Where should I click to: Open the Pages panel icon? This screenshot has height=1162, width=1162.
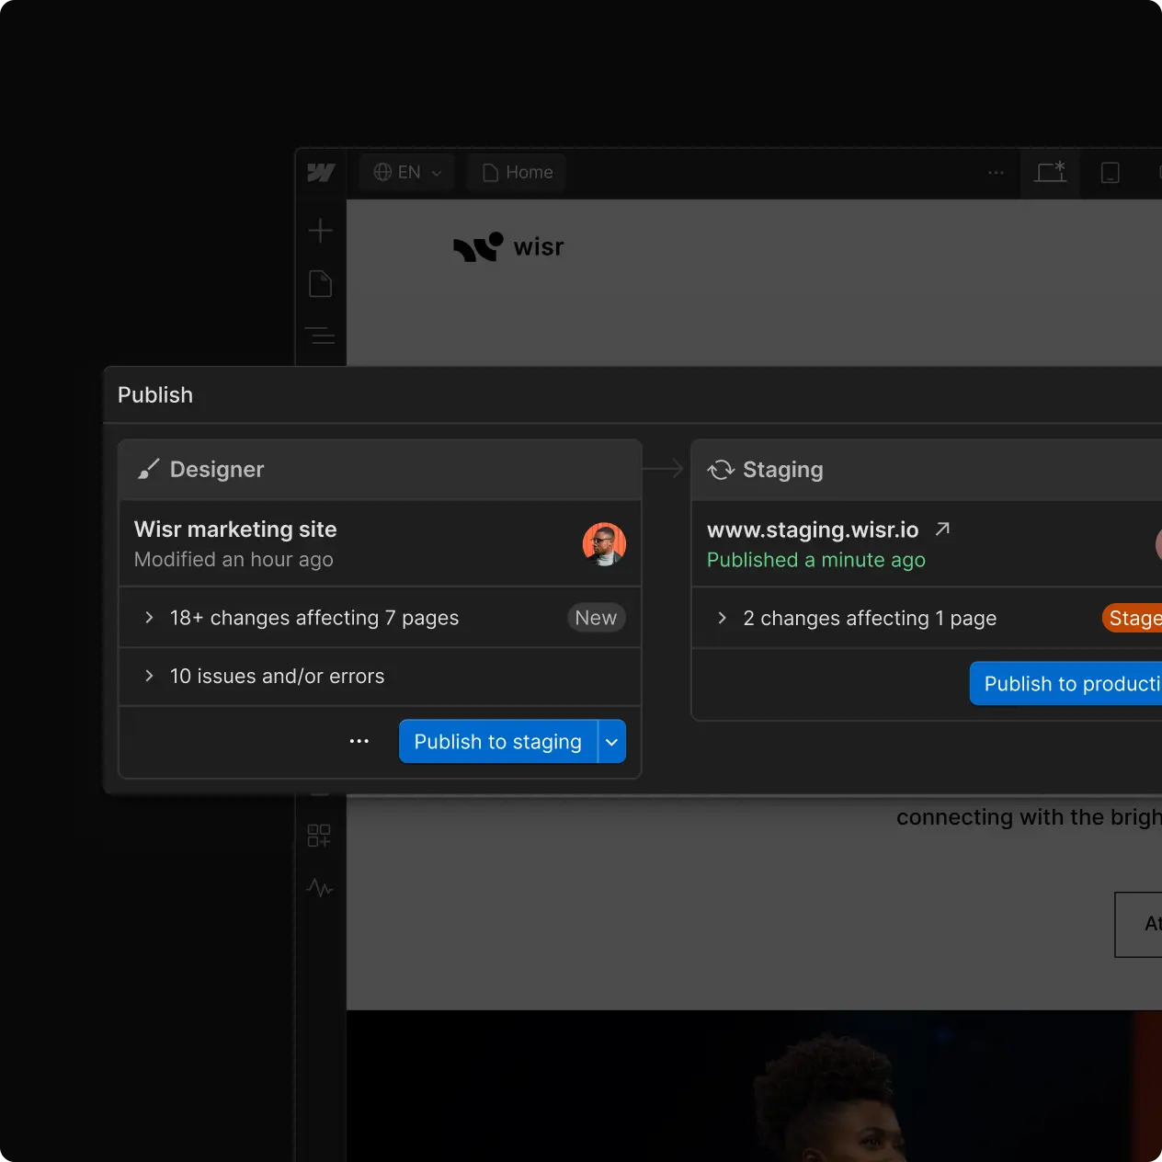pos(320,284)
